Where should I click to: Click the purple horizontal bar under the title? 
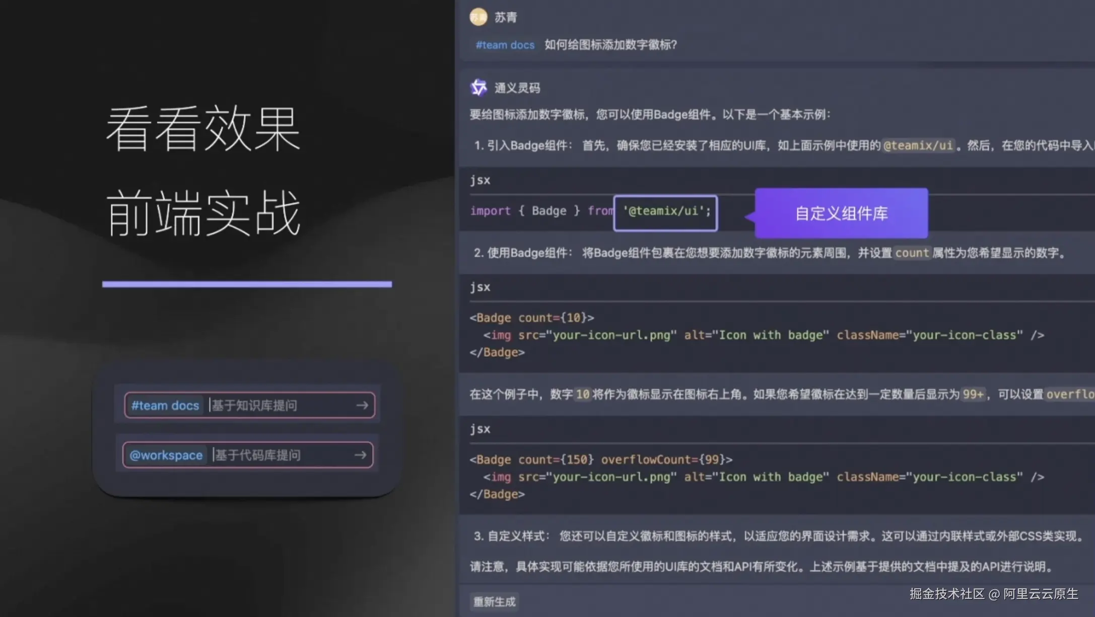point(247,284)
